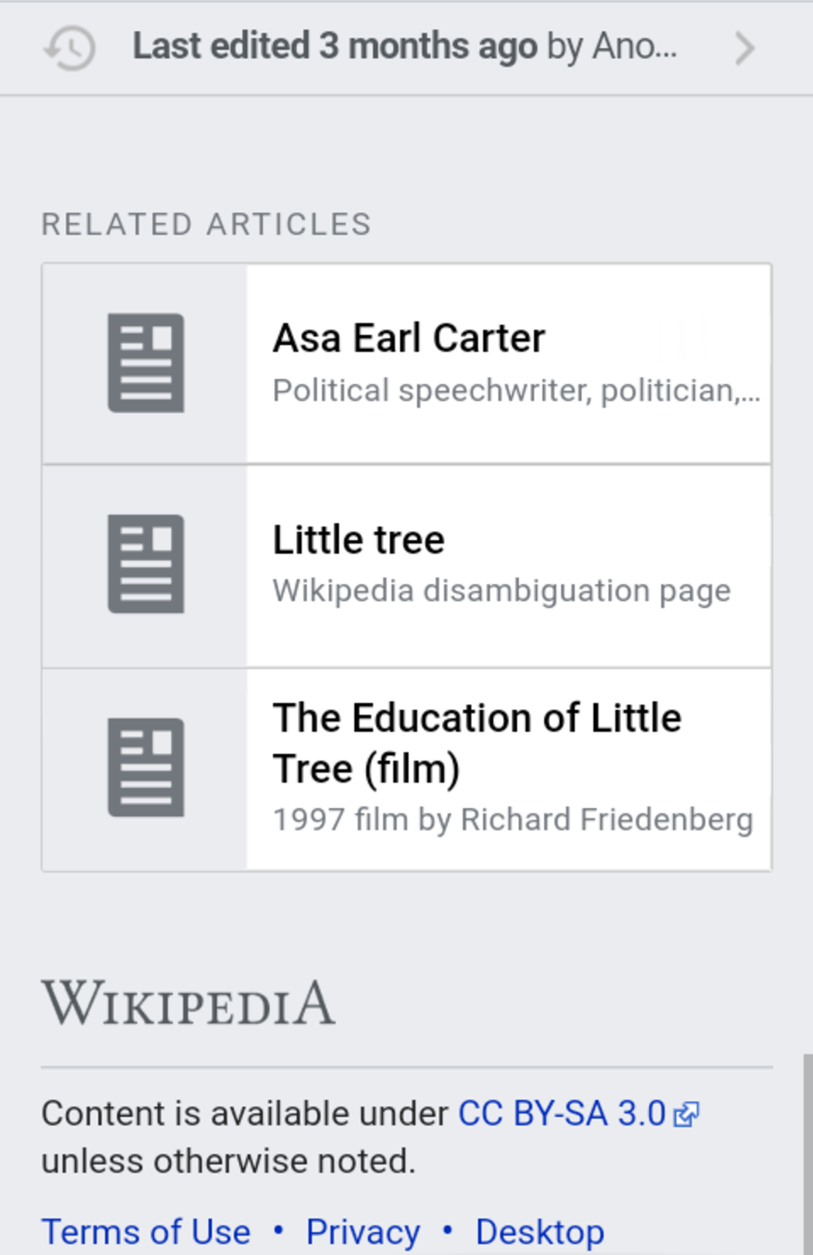Click the Last edited 3 months ago text
This screenshot has height=1255, width=813.
[335, 46]
